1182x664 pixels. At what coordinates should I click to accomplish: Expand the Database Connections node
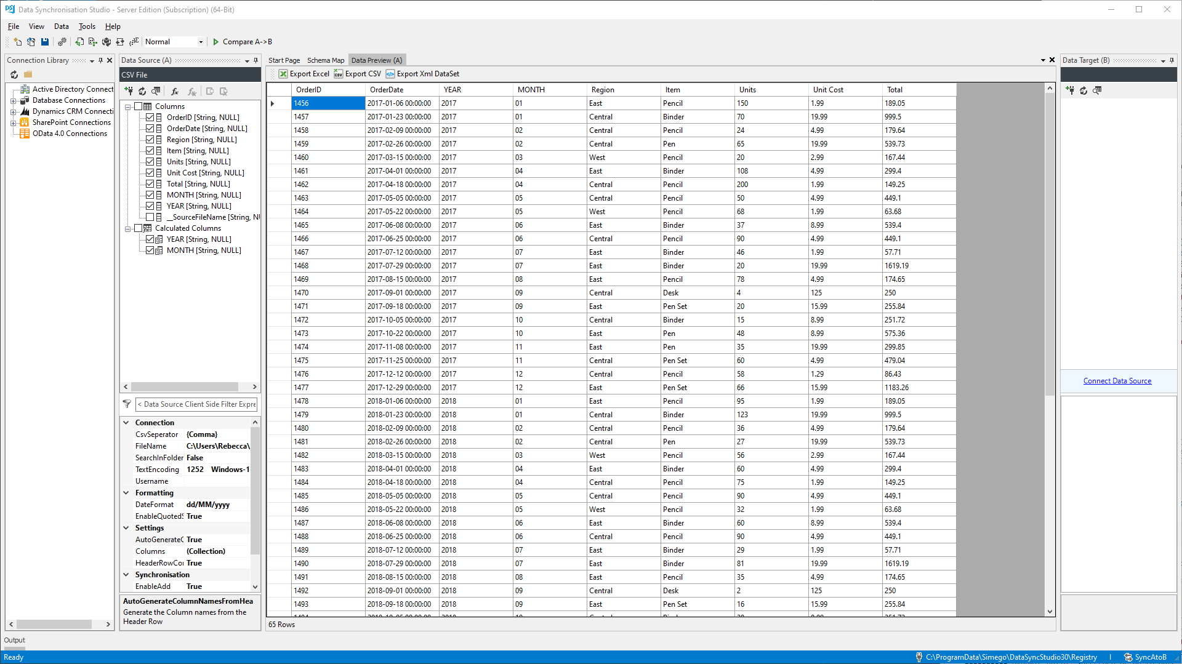[13, 100]
